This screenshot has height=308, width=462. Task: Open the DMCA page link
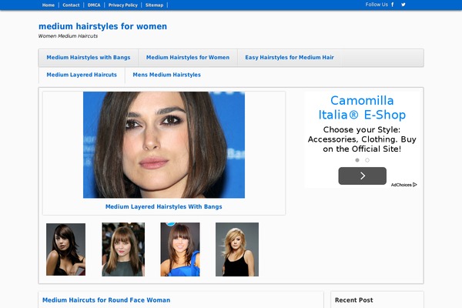[x=94, y=5]
